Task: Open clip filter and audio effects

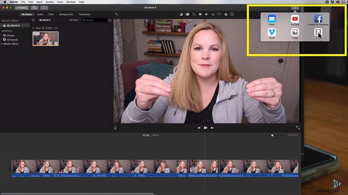Action: coord(226,14)
